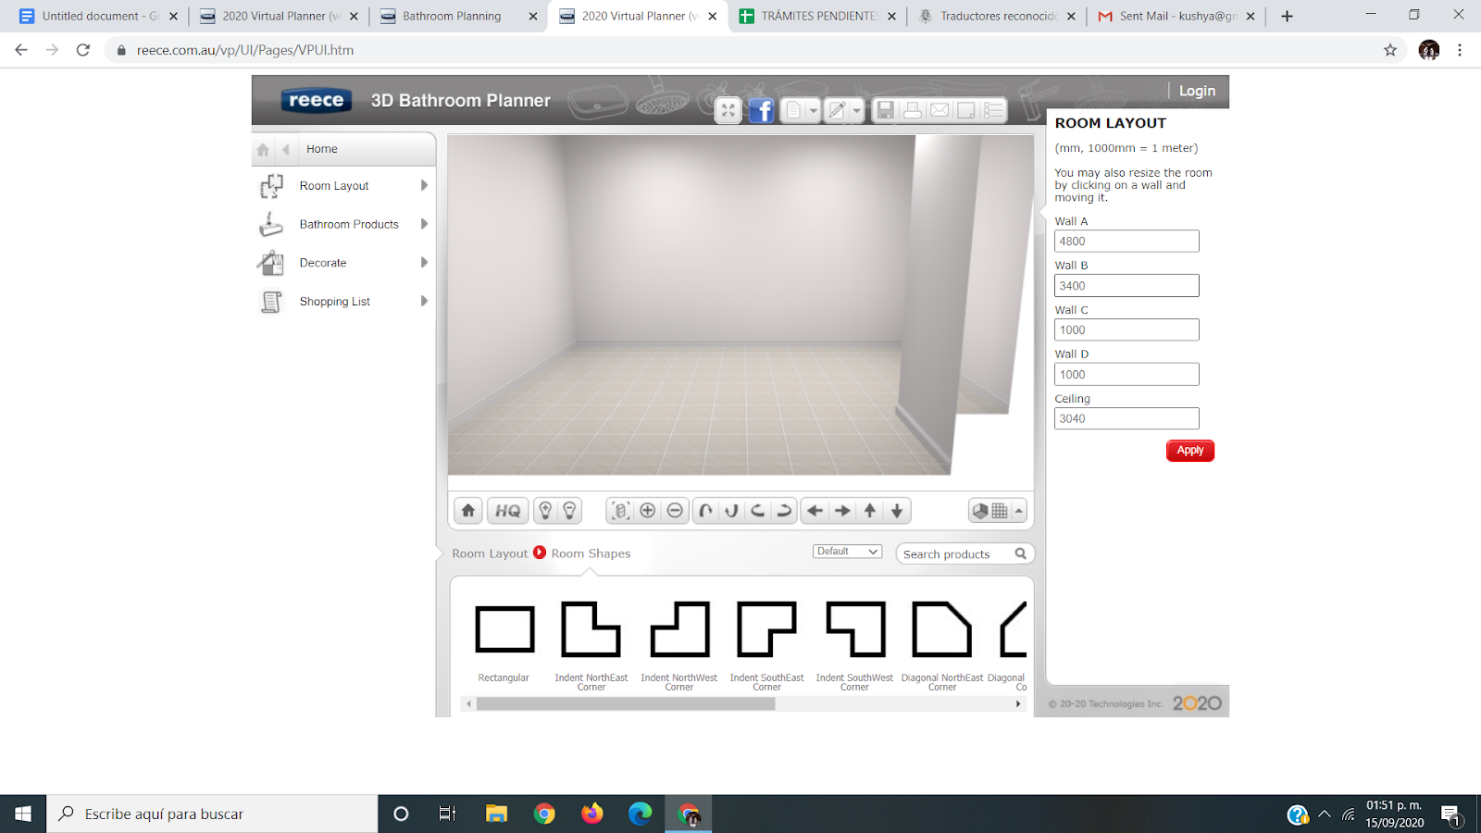Expand the view mode options arrow

click(x=1018, y=511)
